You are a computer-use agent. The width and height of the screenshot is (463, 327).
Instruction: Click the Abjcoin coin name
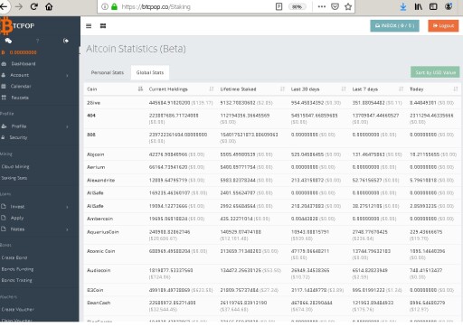click(x=96, y=154)
